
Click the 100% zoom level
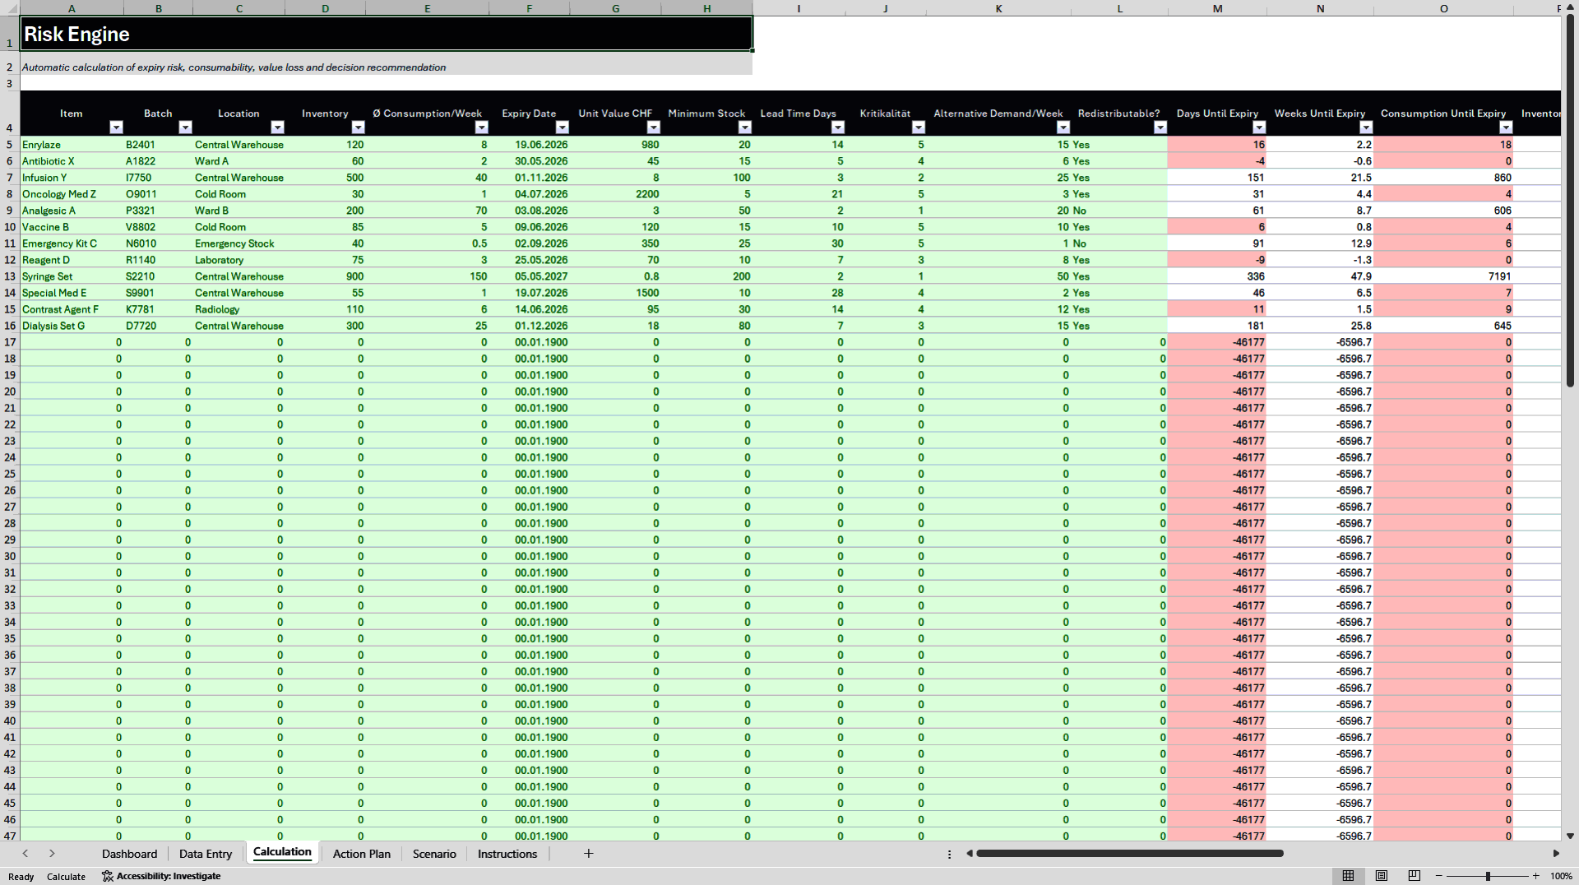click(1561, 876)
